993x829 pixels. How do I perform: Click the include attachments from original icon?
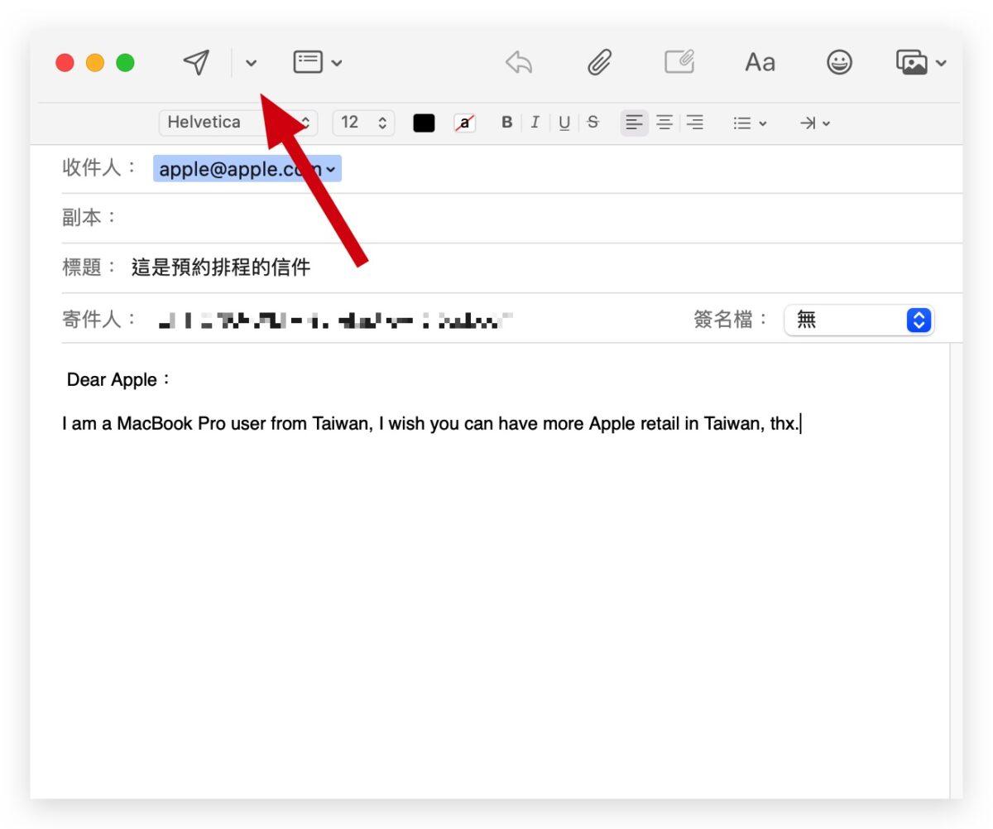679,62
